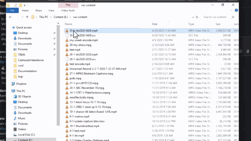
Task: Select the conf folder in sidebar
Action: (20, 65)
